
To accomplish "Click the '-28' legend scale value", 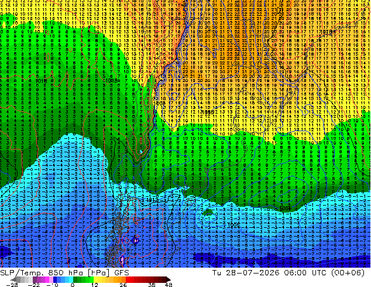I will 12,285.
